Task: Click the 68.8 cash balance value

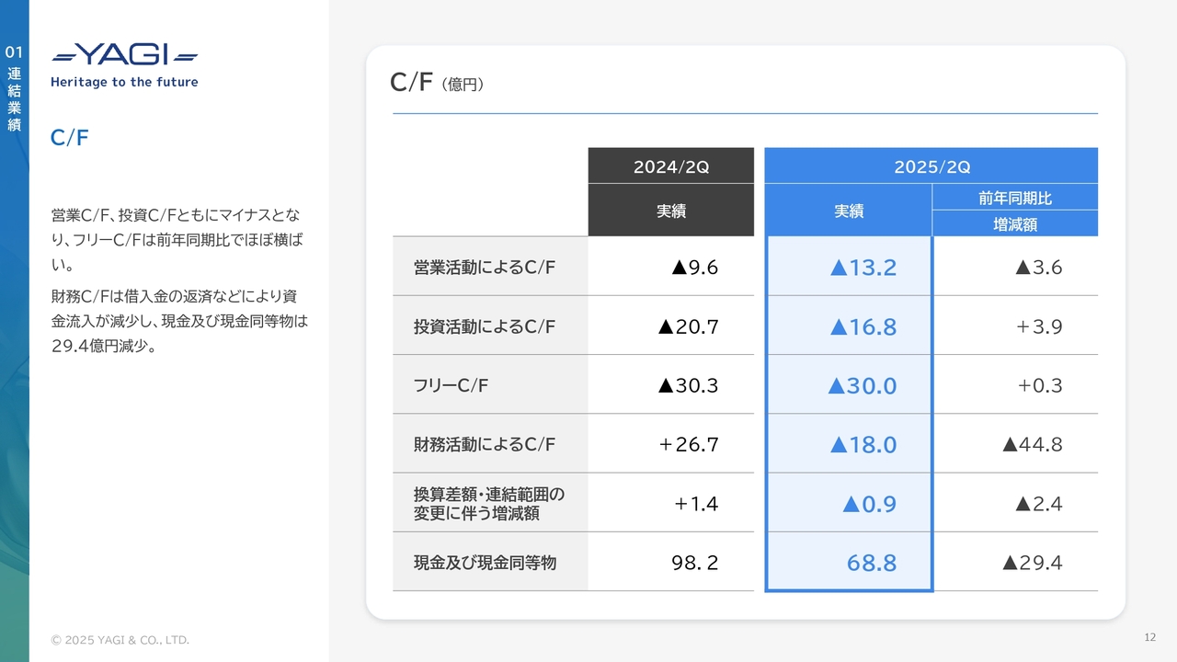Action: click(x=871, y=563)
